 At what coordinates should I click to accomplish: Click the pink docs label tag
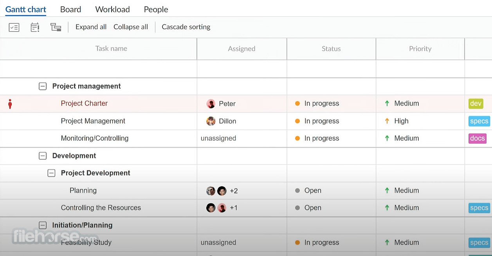tap(478, 138)
